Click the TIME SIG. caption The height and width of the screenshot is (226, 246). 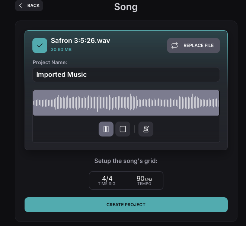tap(107, 184)
